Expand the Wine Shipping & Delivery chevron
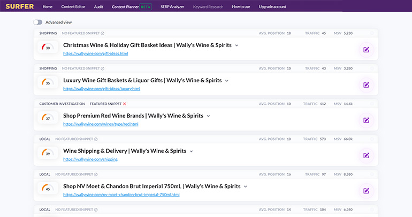The image size is (412, 217). (191, 151)
